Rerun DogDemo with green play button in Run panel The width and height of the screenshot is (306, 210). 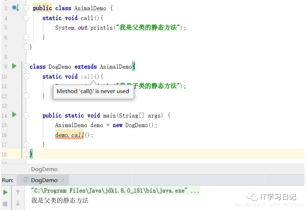pyautogui.click(x=5, y=192)
